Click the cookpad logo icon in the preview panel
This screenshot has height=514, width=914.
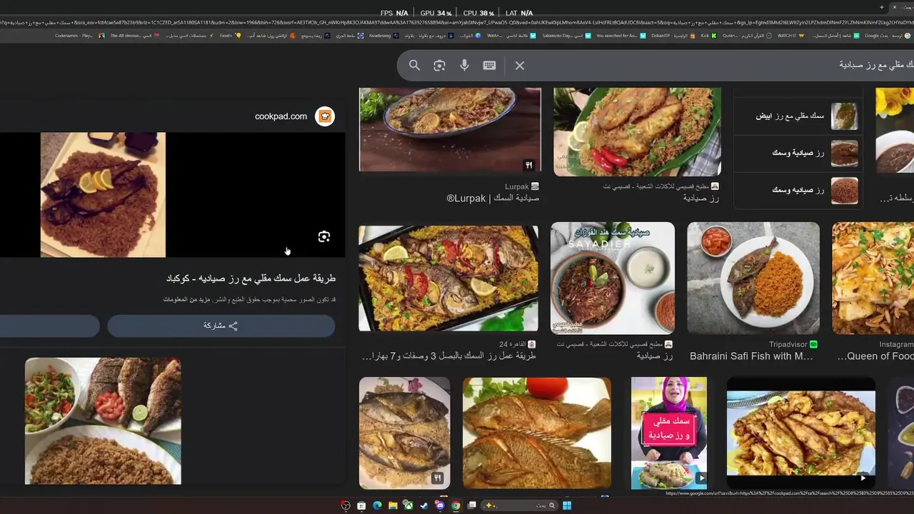325,116
